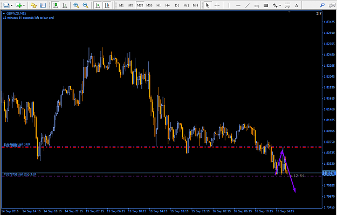Image resolution: width=337 pixels, height=215 pixels.
Task: Select the equidistant channel tool
Action: point(257,5)
